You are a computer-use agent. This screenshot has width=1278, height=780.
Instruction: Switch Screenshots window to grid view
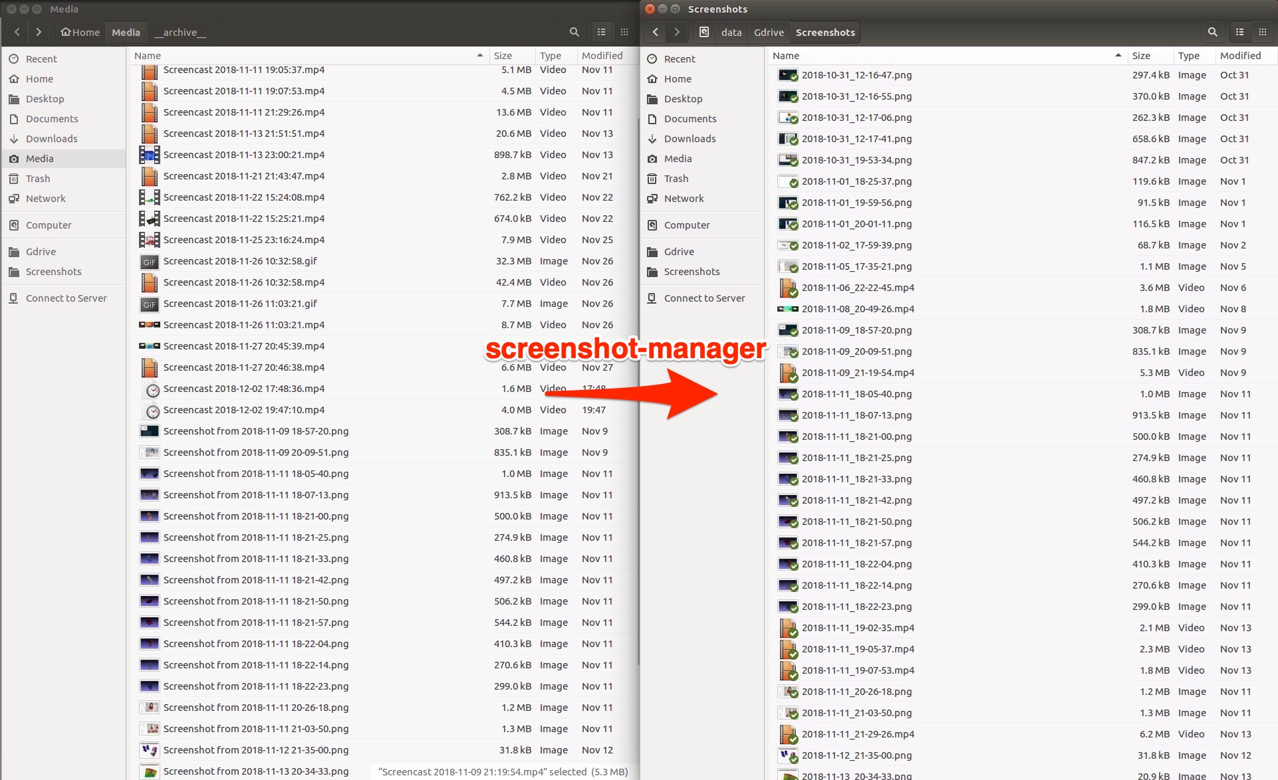click(1262, 32)
